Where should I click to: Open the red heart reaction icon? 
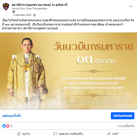pyautogui.click(x=7, y=126)
